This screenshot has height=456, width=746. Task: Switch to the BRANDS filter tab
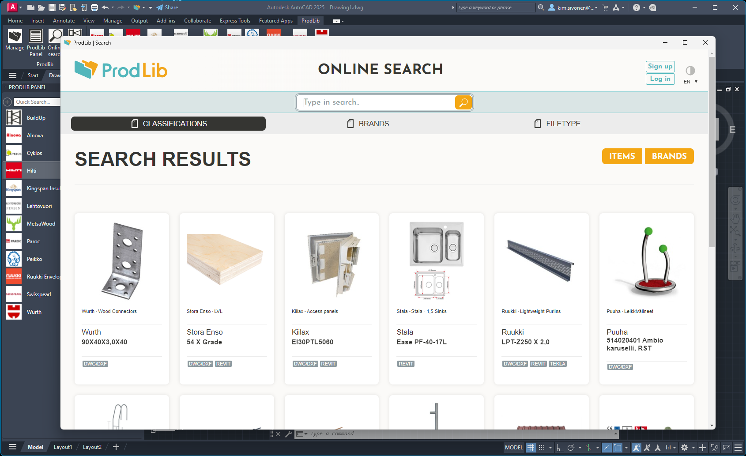point(368,124)
